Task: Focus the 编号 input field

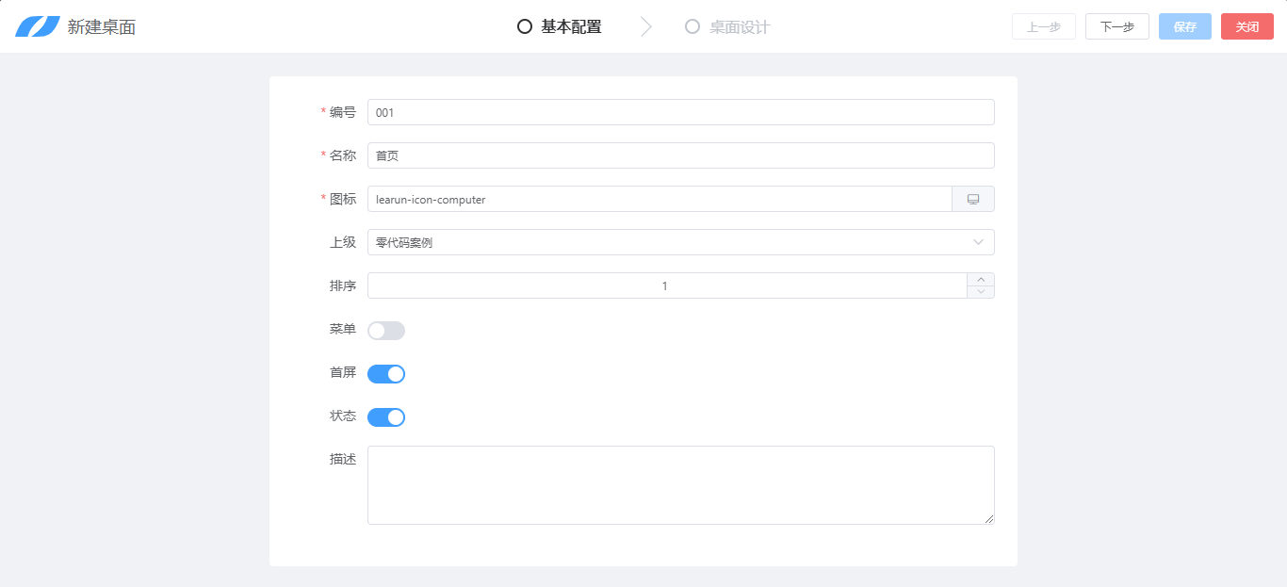Action: tap(680, 112)
